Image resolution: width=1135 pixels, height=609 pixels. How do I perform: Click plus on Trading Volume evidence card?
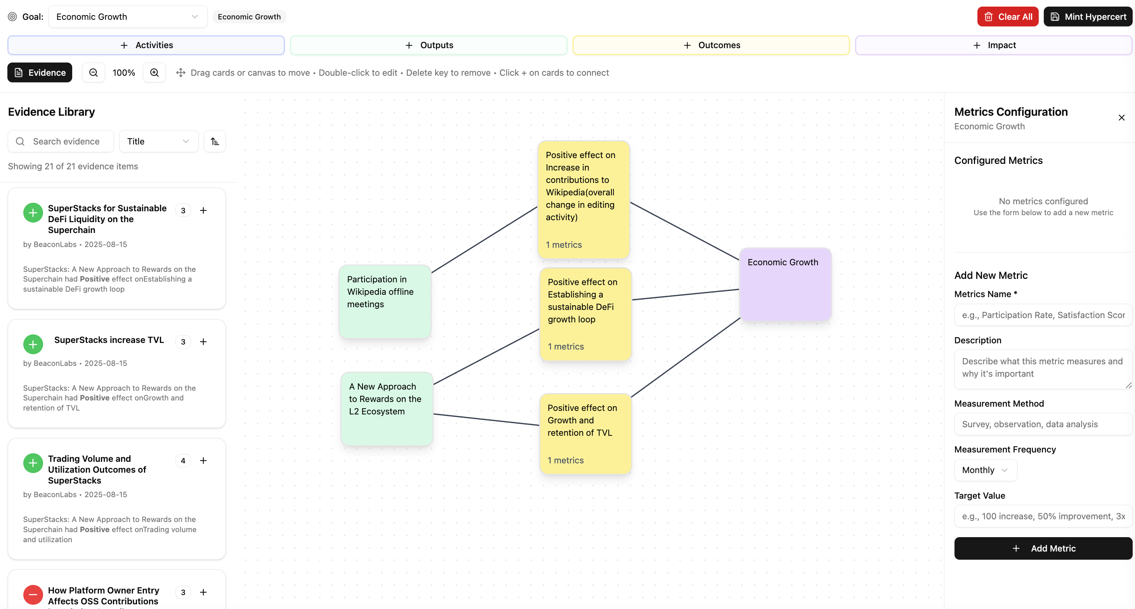203,460
